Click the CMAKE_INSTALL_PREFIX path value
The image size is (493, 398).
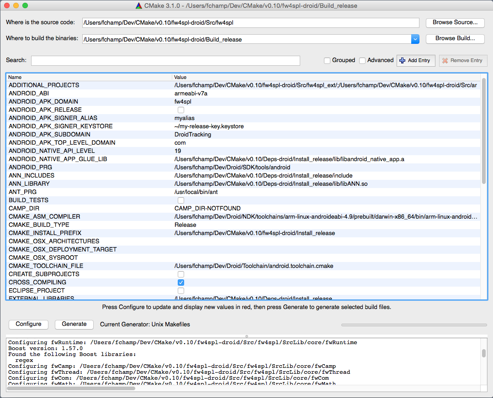tap(254, 233)
